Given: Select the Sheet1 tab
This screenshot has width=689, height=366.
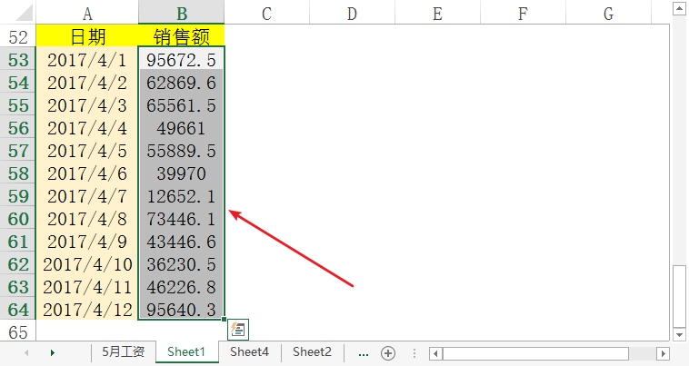Looking at the screenshot, I should (186, 352).
